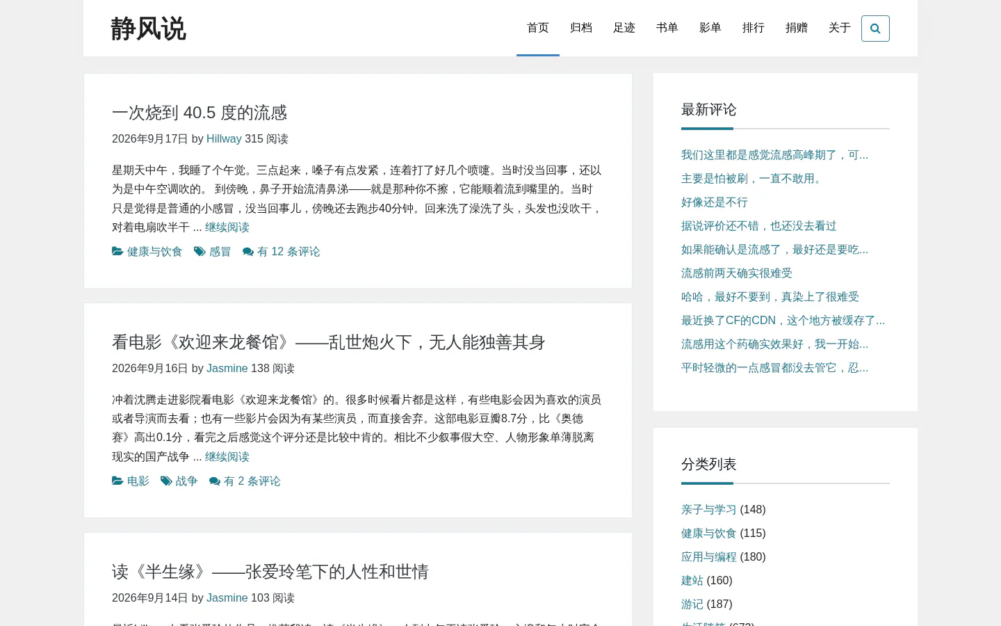
Task: Open the 影单 navigation item
Action: click(710, 28)
